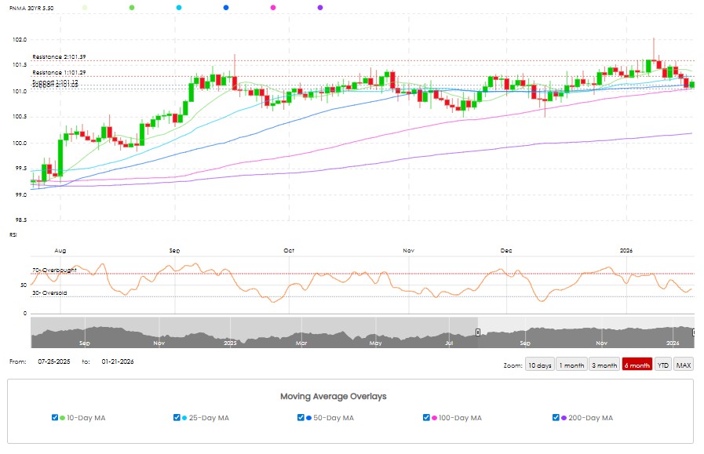Click the From date field 07-25-2025
The image size is (704, 454).
tap(53, 361)
